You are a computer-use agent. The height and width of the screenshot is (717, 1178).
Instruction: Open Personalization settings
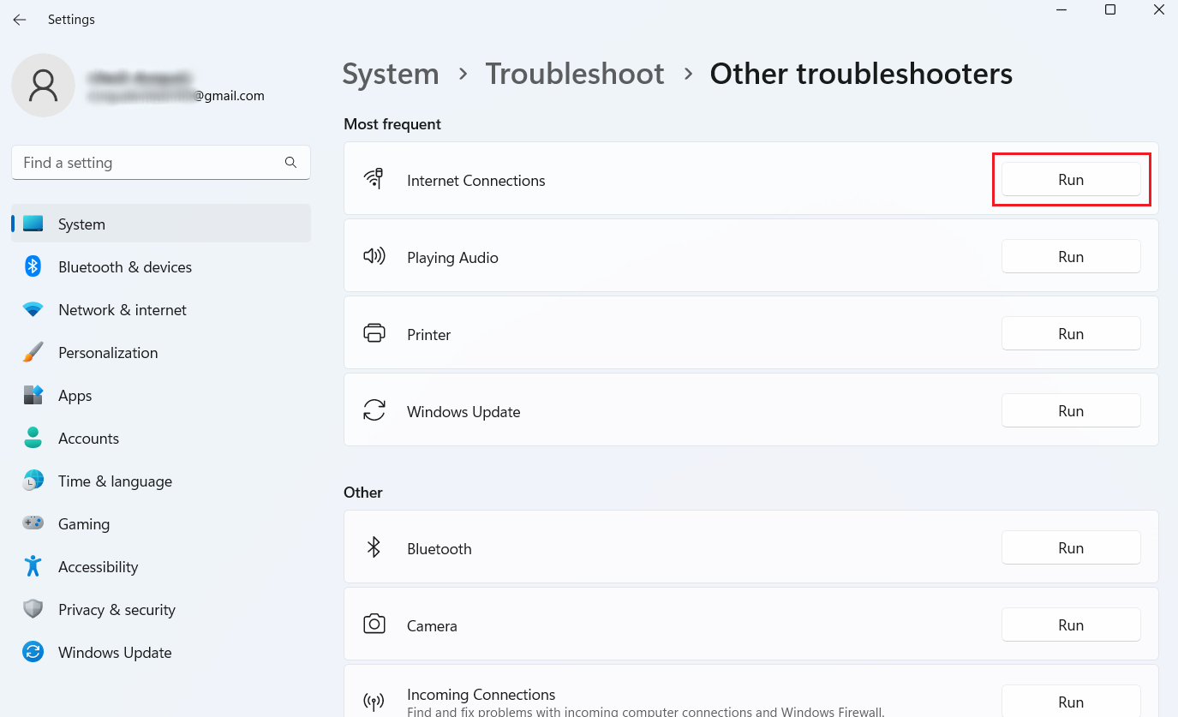(161, 352)
